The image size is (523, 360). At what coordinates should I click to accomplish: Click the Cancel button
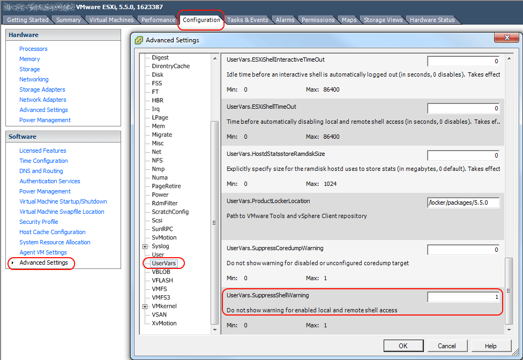pos(446,346)
